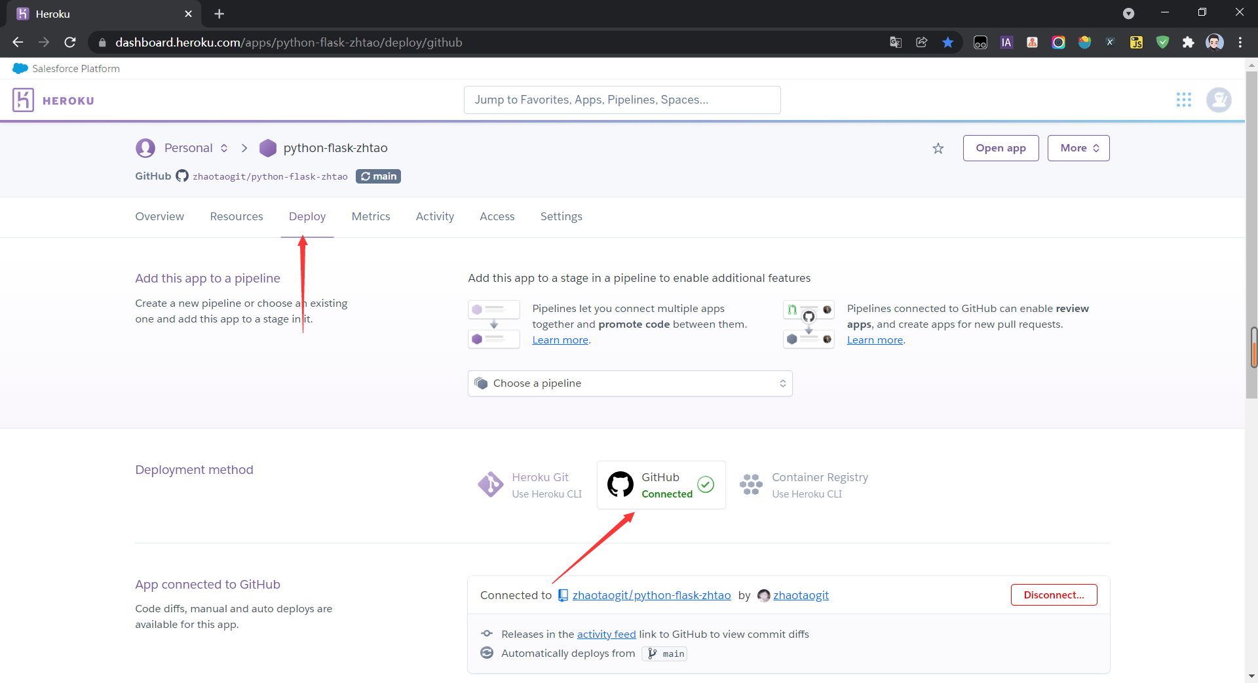The width and height of the screenshot is (1258, 683).
Task: Click the python-flask-zhtao breadcrumb name
Action: pos(335,148)
